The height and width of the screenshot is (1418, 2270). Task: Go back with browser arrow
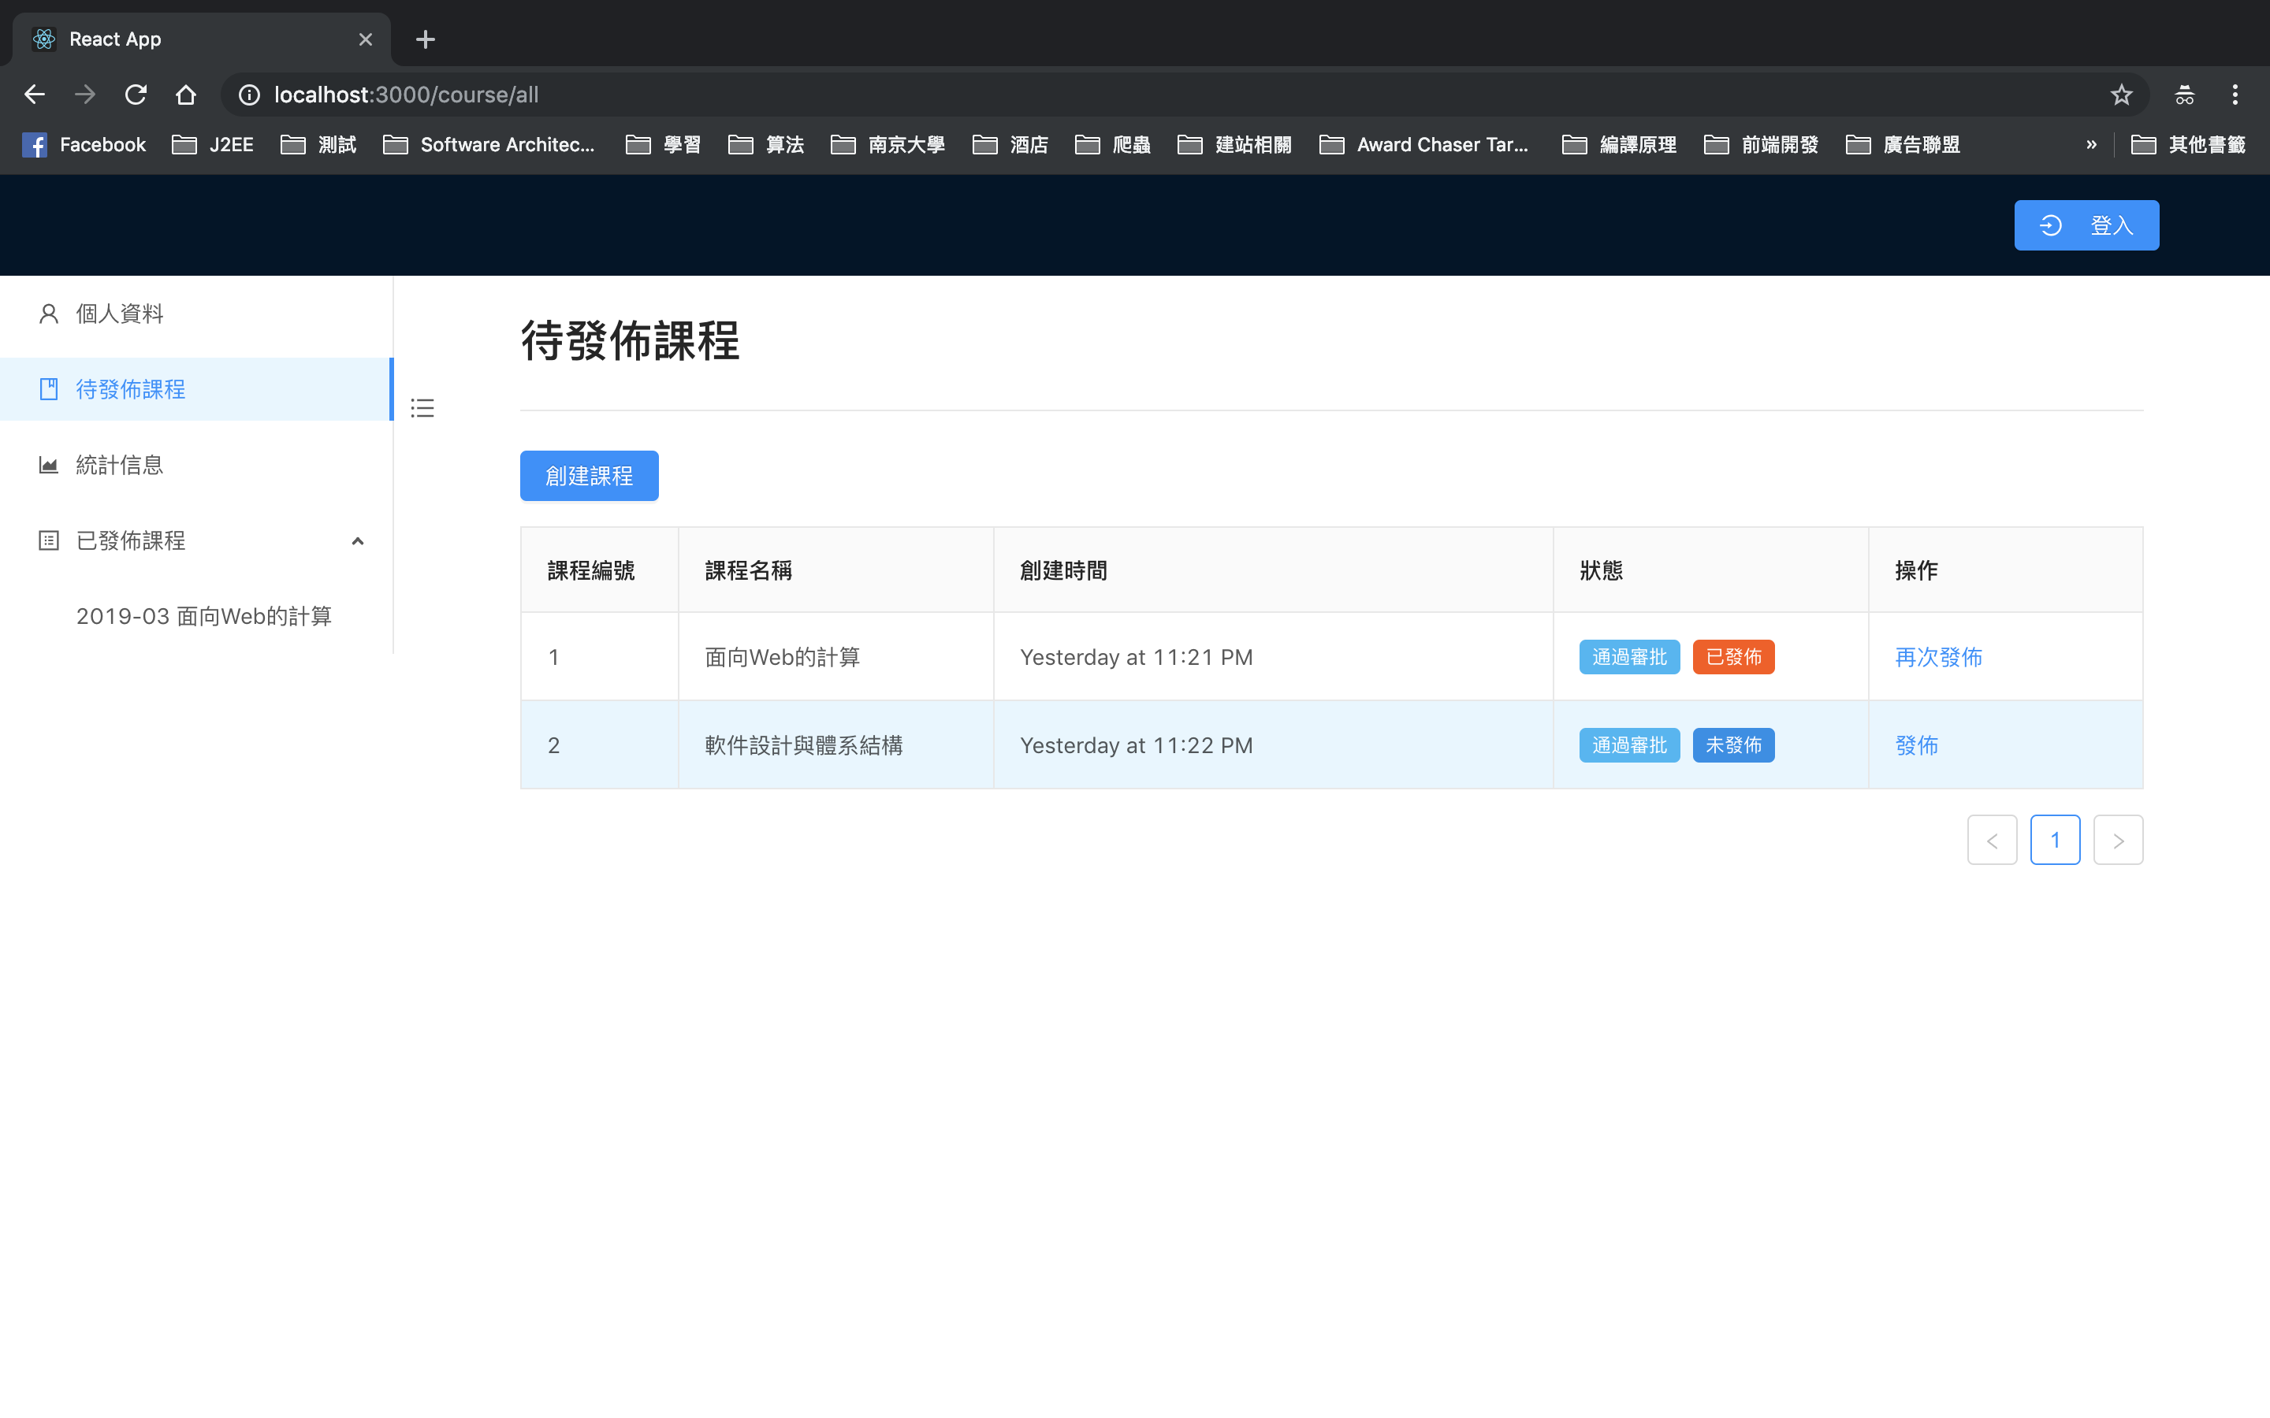35,95
